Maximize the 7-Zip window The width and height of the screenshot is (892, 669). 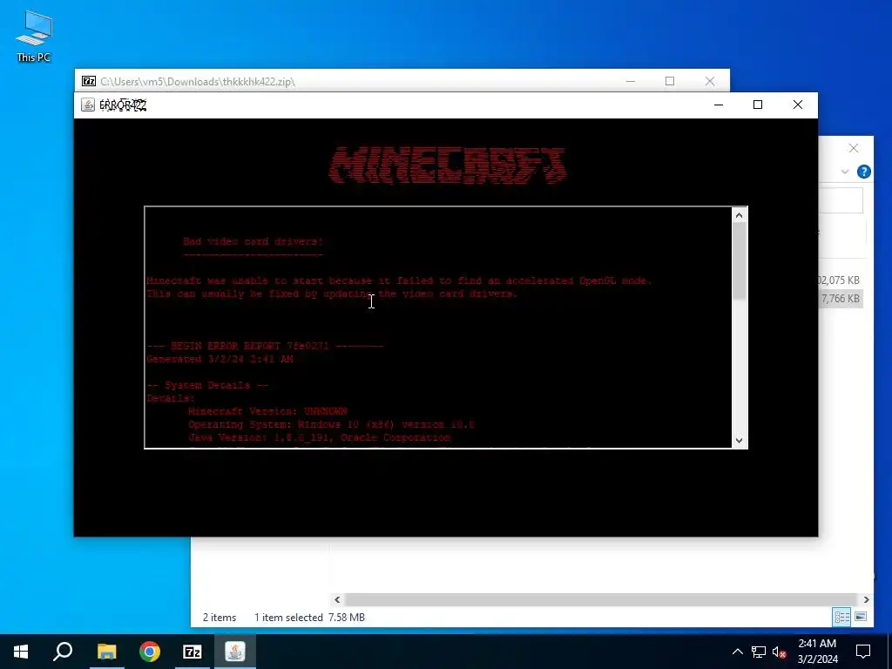[670, 81]
